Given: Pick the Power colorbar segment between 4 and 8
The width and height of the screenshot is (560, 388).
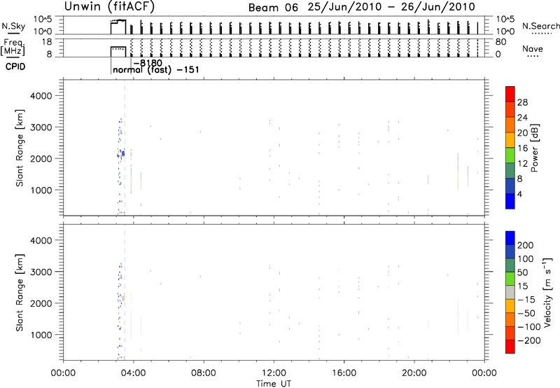Looking at the screenshot, I should (510, 186).
